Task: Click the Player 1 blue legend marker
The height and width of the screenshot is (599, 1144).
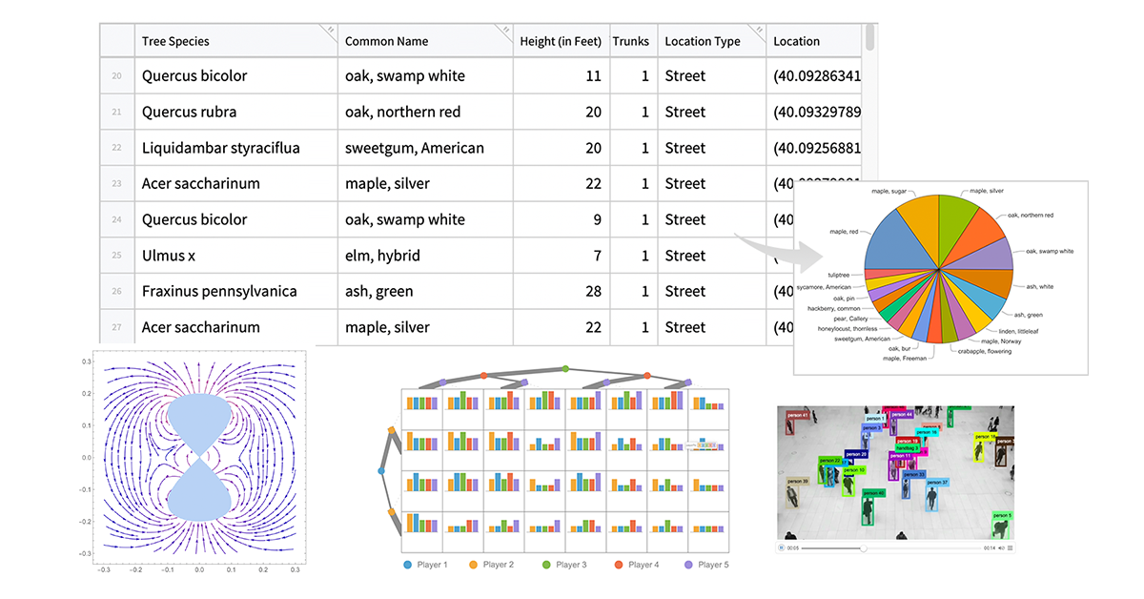Action: [409, 565]
